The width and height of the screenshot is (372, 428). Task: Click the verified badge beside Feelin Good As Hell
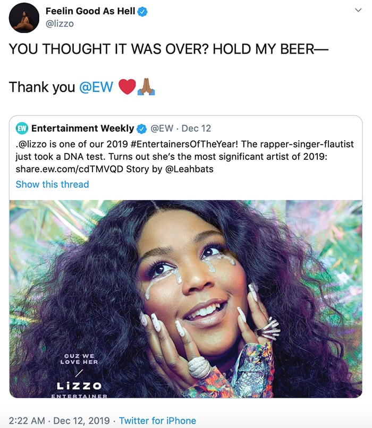pyautogui.click(x=143, y=11)
